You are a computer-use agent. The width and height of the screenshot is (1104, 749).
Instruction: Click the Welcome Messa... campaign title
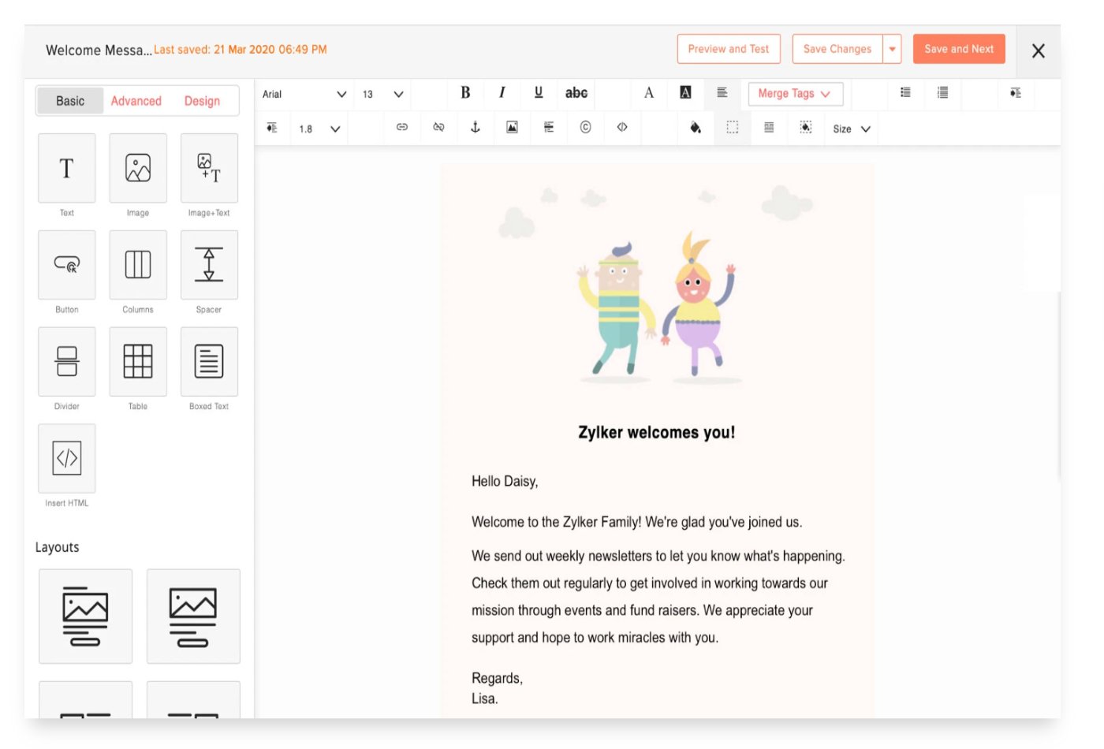point(98,50)
